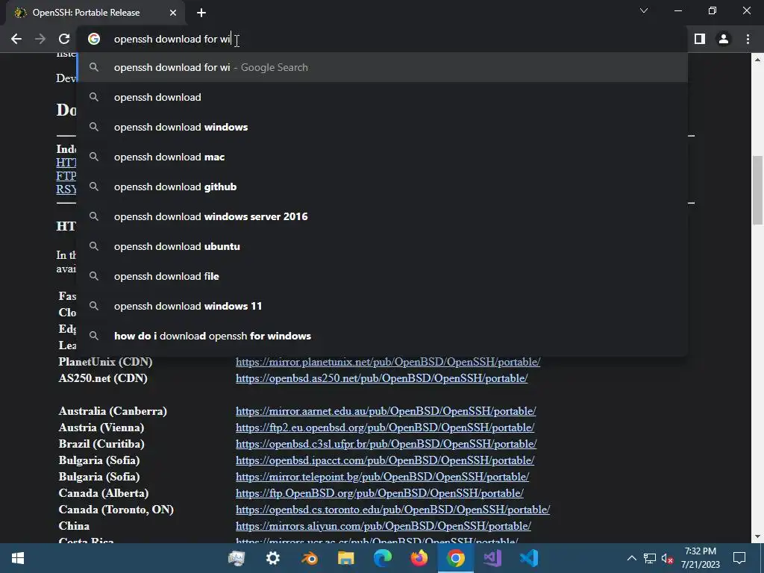Open the Windows Start menu
This screenshot has height=573, width=764.
[18, 558]
